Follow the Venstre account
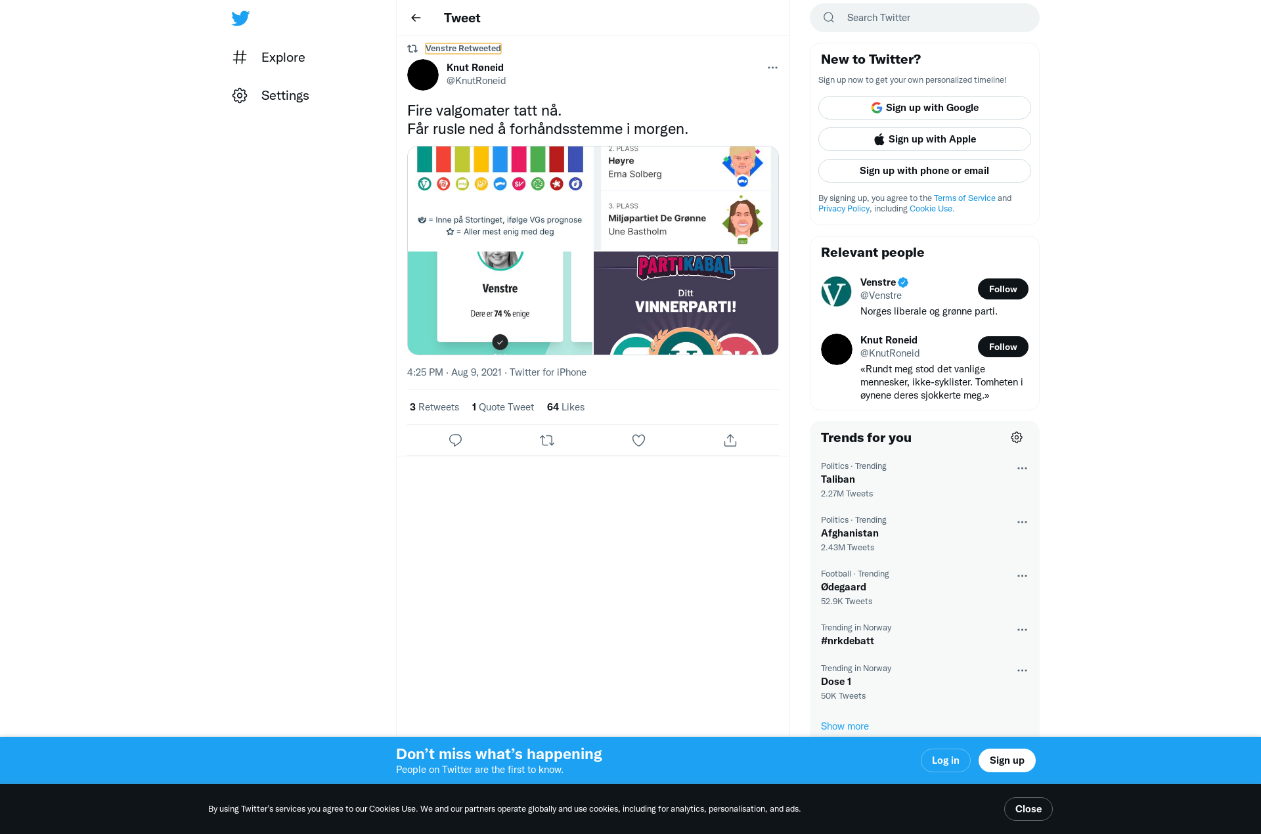This screenshot has width=1261, height=834. pyautogui.click(x=1003, y=289)
